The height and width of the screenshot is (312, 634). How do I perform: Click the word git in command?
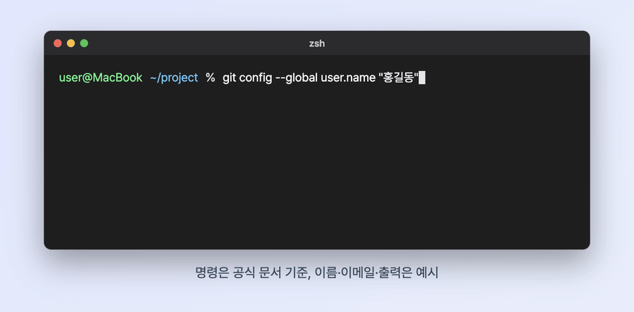click(x=229, y=77)
